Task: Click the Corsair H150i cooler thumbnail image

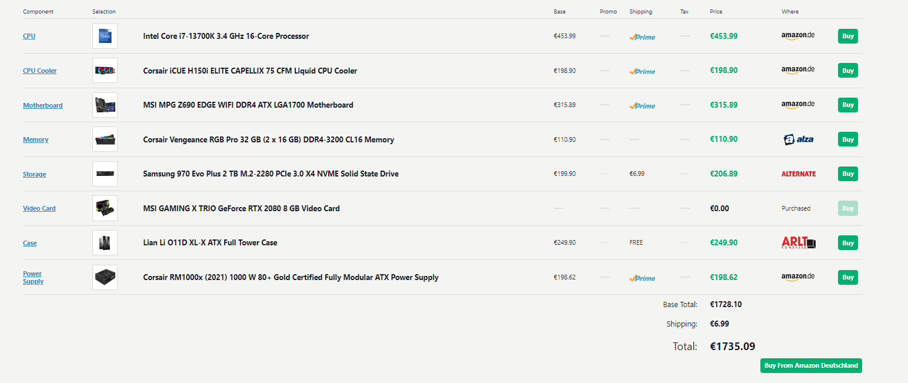Action: [105, 71]
